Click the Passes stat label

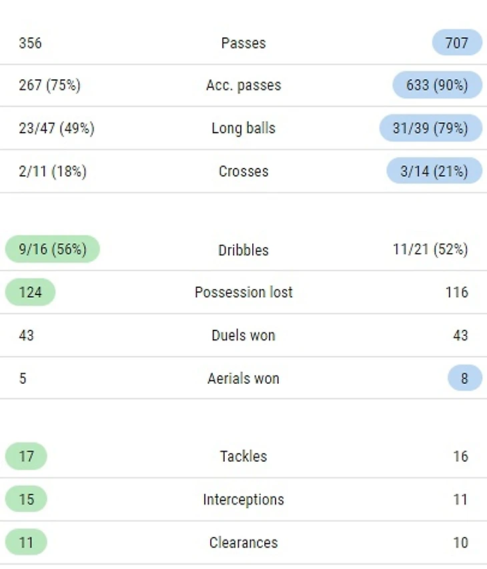pyautogui.click(x=243, y=43)
